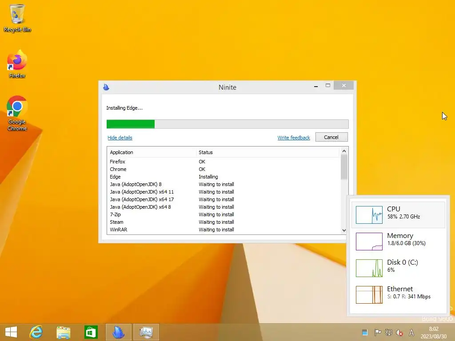Click the Ethernet S: 0.7 R: 341 Mbps reading

pos(409,297)
